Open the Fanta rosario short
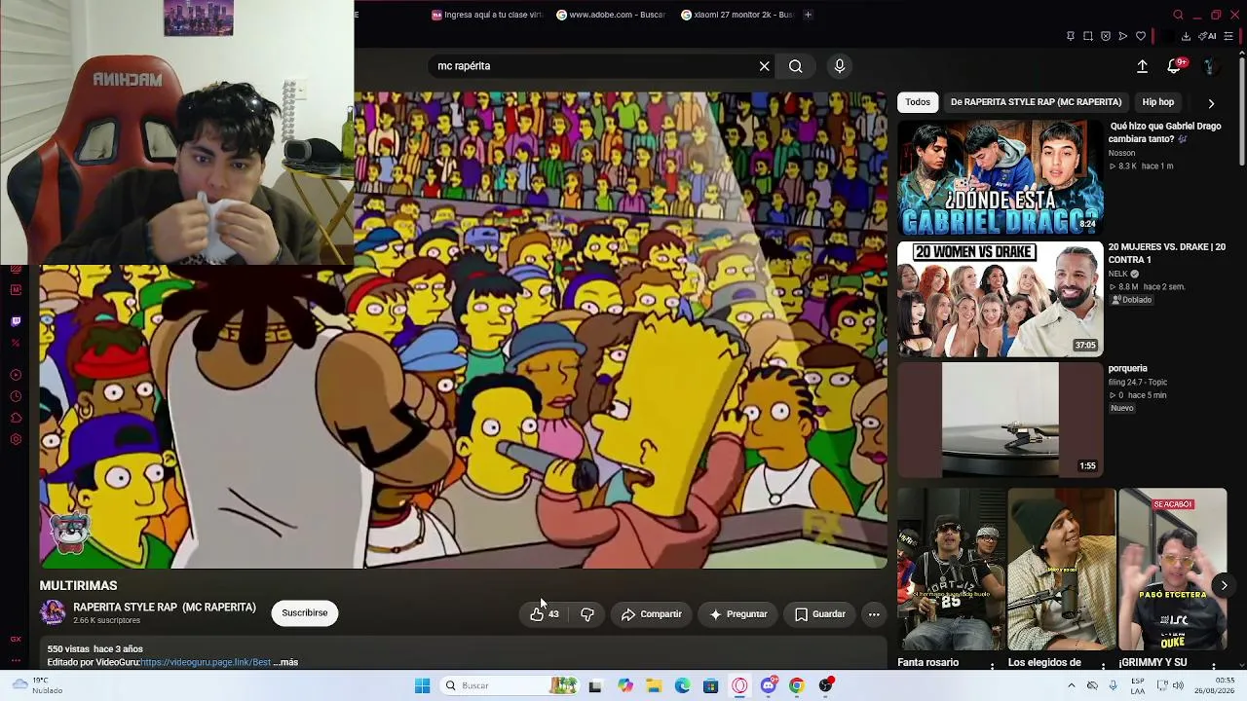This screenshot has height=701, width=1247. tap(949, 570)
